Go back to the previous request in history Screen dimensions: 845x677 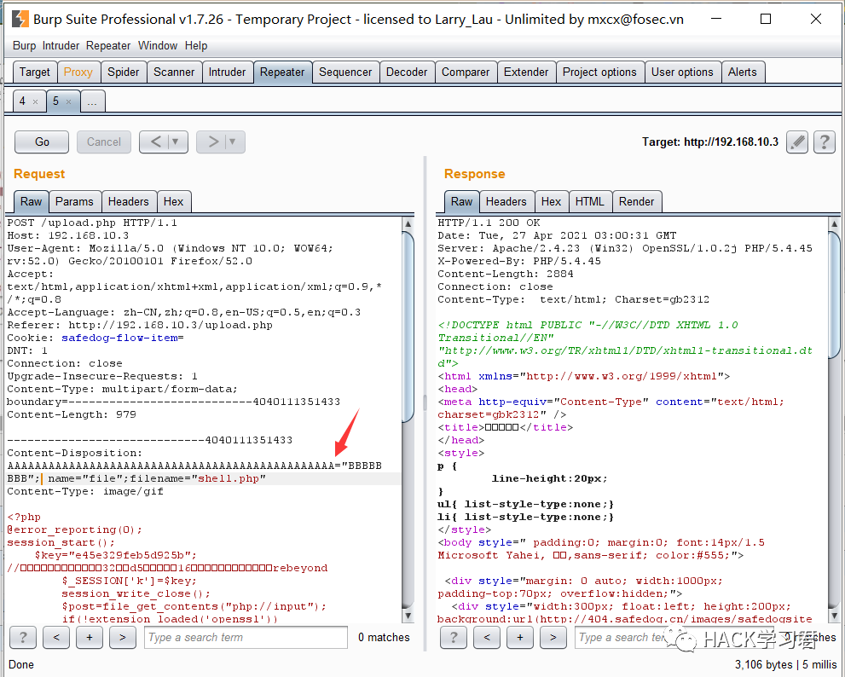(x=156, y=142)
